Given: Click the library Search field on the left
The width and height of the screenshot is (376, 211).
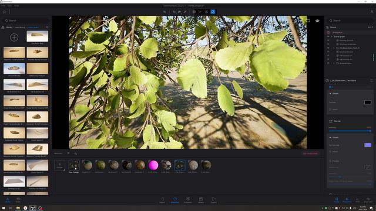Looking at the screenshot, I should (26, 21).
